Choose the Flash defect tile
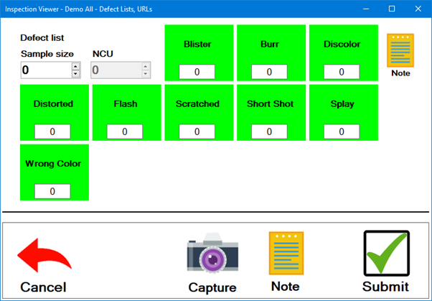 tap(126, 104)
